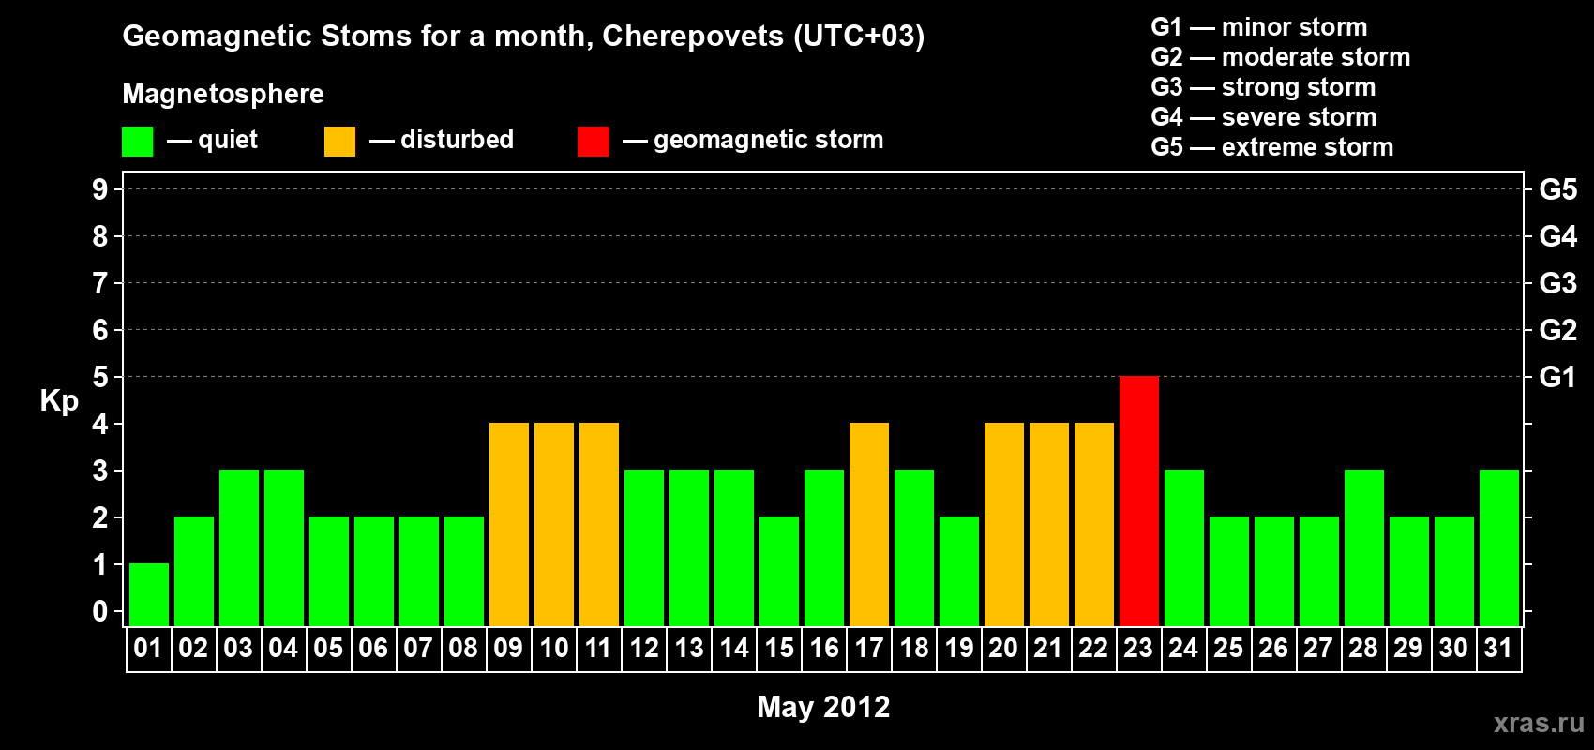Click the Kp value 5 on left axis
The height and width of the screenshot is (750, 1594).
(100, 377)
